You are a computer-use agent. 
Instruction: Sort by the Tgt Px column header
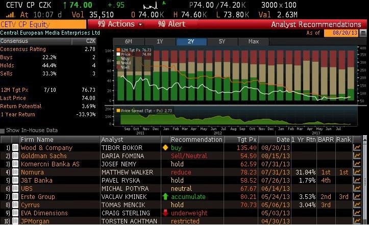241,140
